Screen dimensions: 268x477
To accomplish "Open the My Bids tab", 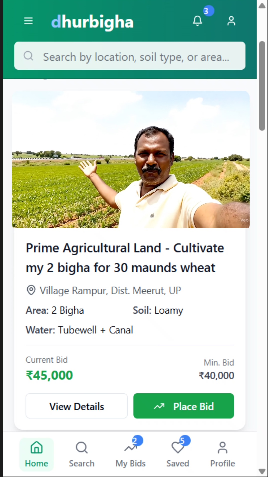I will (x=130, y=454).
